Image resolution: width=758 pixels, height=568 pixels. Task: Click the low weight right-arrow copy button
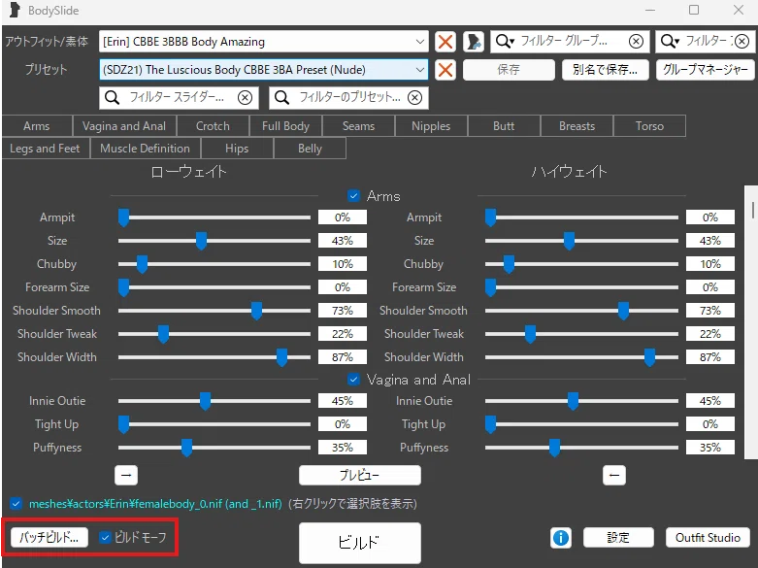click(126, 475)
